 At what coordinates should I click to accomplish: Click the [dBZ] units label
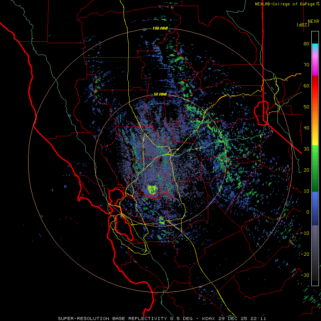click(303, 25)
